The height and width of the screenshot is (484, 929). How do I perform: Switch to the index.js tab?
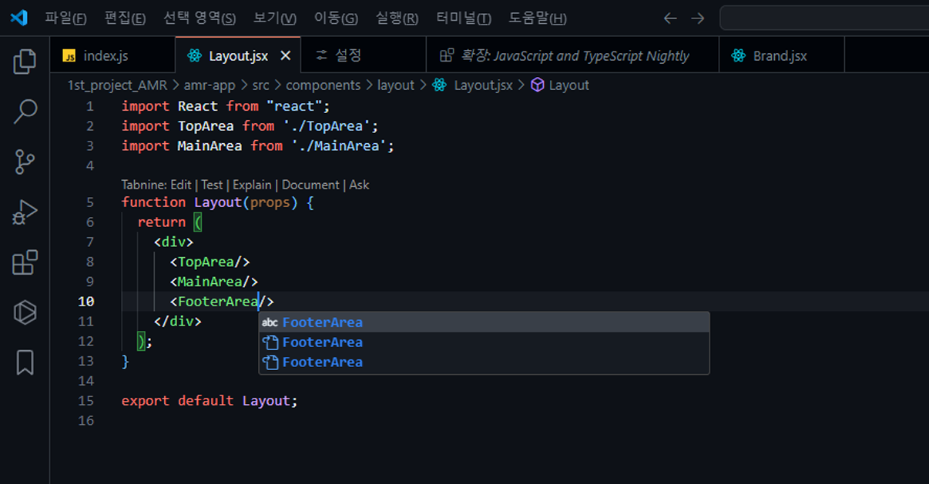click(x=112, y=55)
